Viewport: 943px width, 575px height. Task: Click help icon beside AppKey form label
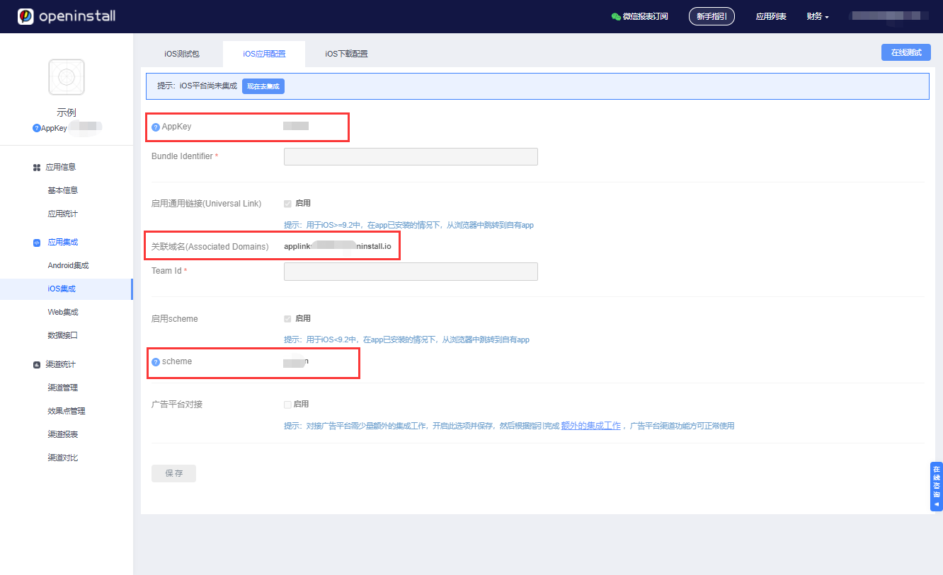coord(156,127)
